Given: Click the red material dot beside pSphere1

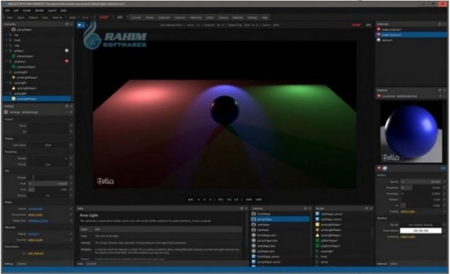Looking at the screenshot, I should click(x=67, y=62).
